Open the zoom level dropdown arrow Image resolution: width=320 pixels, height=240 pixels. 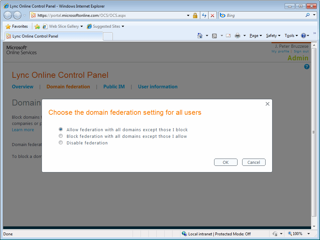tap(308, 234)
